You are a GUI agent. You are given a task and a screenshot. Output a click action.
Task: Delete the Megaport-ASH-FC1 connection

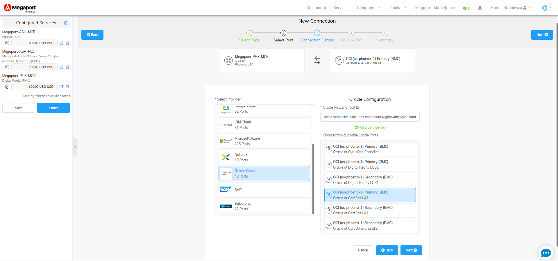coord(67,67)
